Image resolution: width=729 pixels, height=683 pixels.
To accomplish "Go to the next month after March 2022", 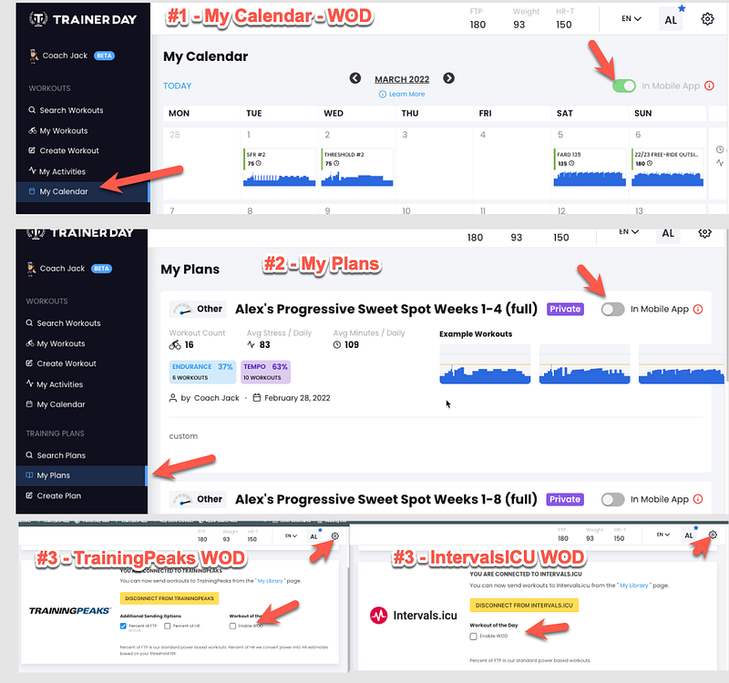I will [x=448, y=78].
